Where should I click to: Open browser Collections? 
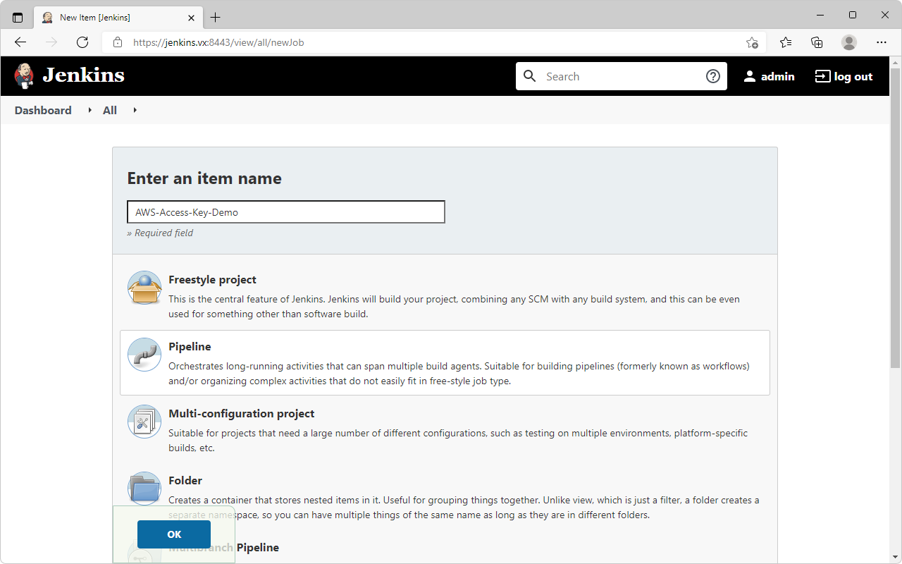817,42
